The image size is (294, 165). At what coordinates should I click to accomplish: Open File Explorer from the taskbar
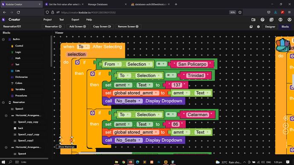click(x=116, y=162)
